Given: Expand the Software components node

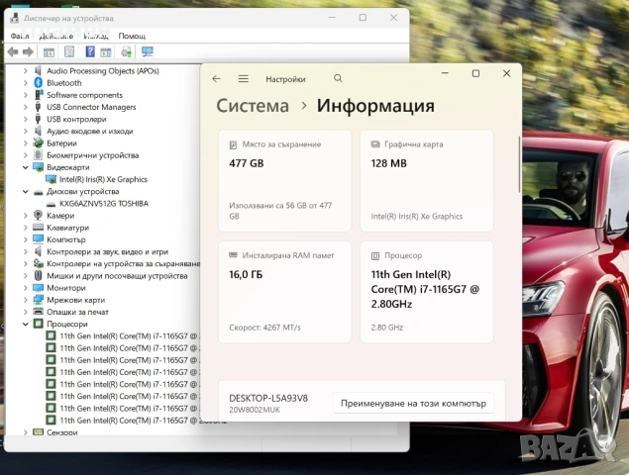Looking at the screenshot, I should pos(26,95).
